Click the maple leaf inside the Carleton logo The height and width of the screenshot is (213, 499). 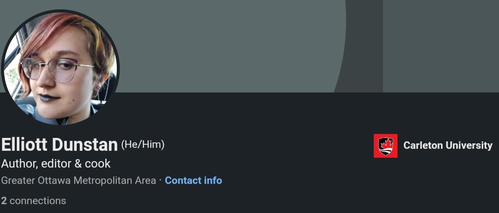coord(386,144)
